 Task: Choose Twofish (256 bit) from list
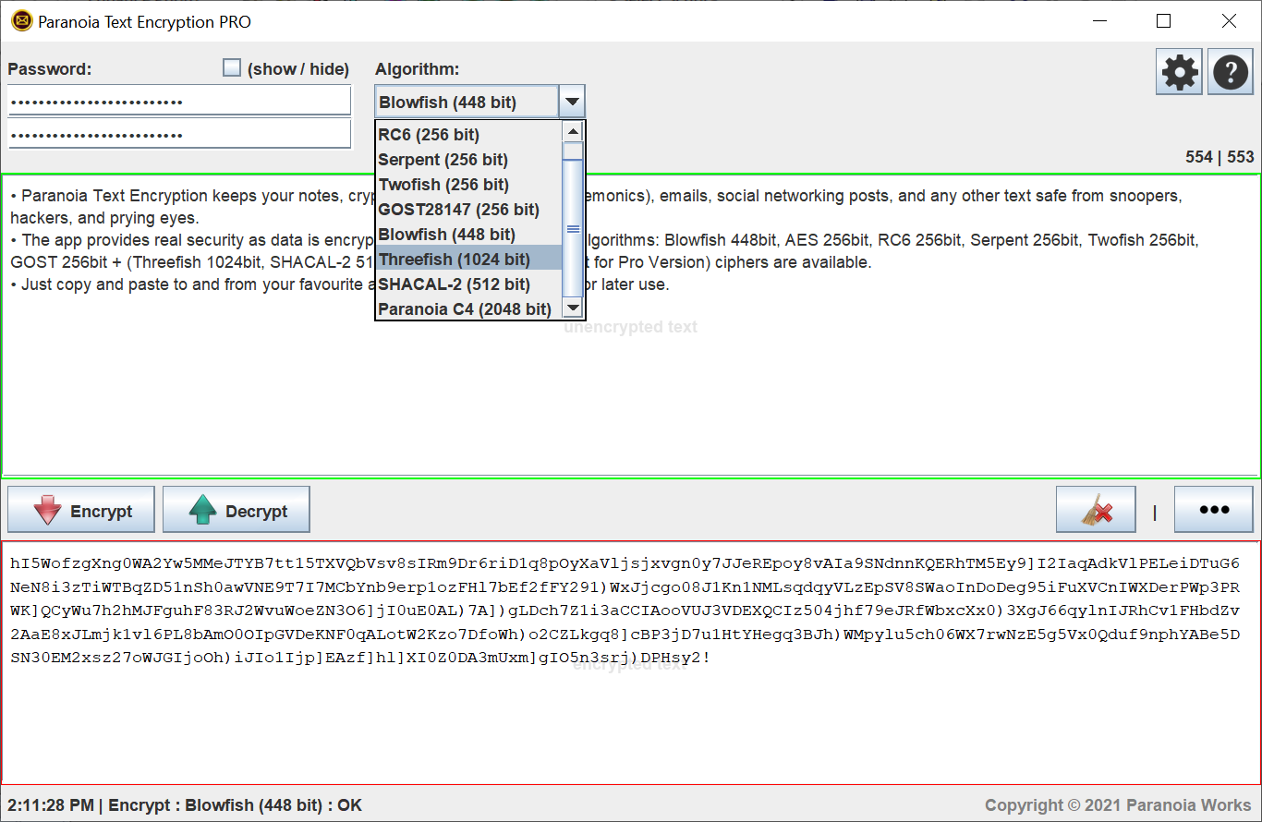click(x=468, y=185)
